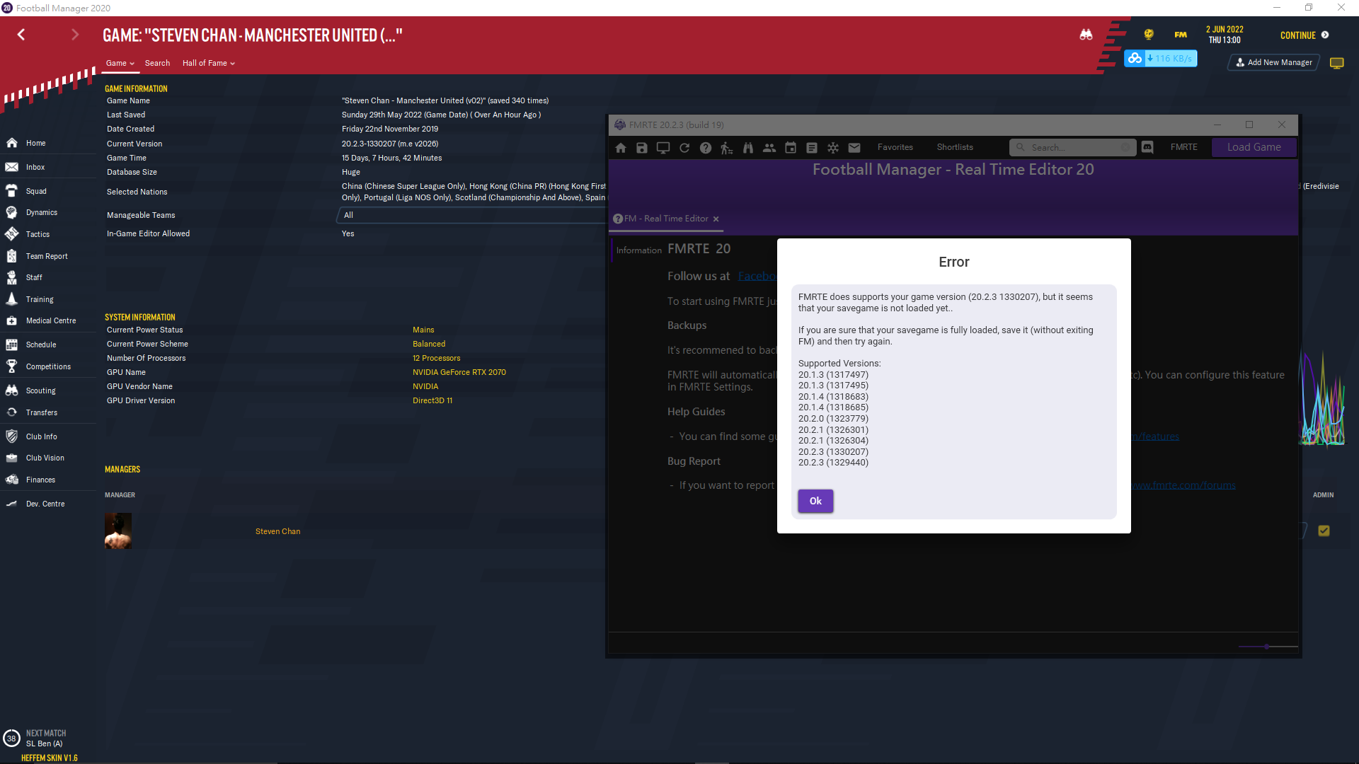Image resolution: width=1359 pixels, height=764 pixels.
Task: Click the globe world icon in FM header
Action: tap(1149, 35)
